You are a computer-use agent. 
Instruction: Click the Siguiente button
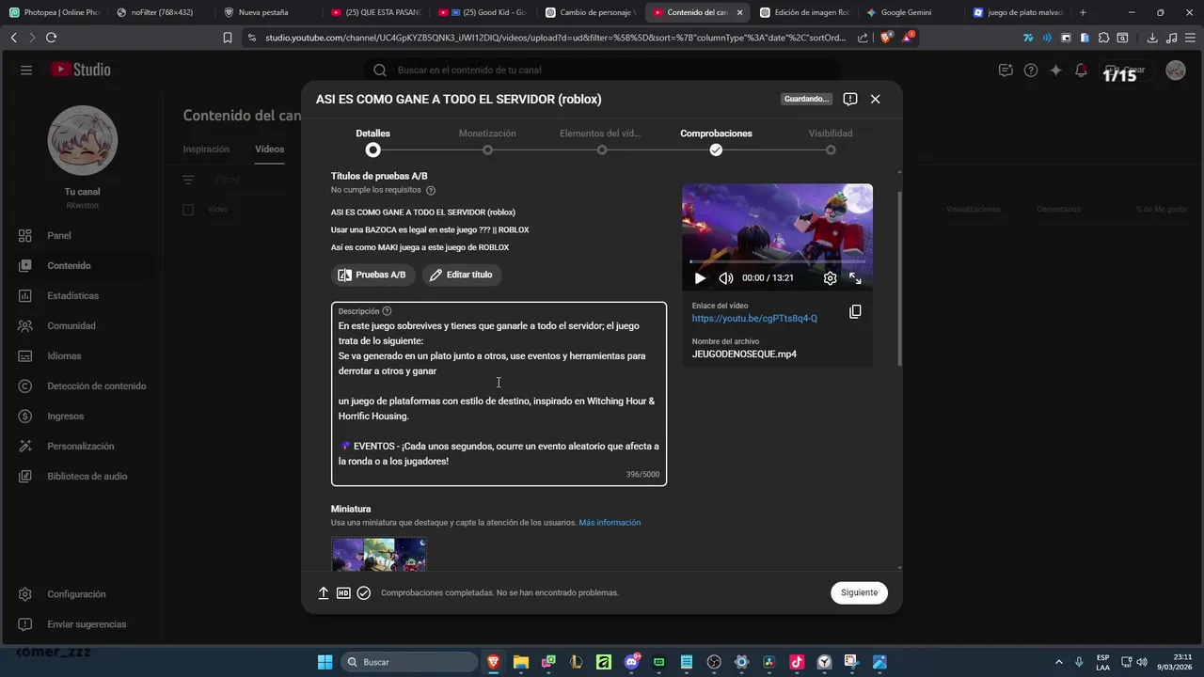[859, 592]
